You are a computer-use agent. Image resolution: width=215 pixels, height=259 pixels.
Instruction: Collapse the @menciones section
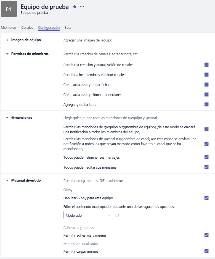[7, 118]
